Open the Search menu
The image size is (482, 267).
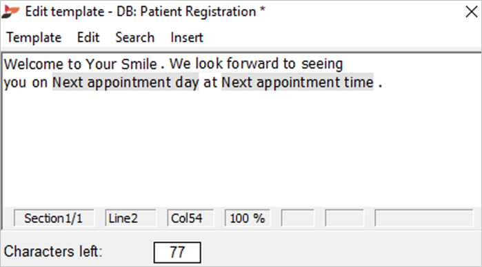click(134, 37)
